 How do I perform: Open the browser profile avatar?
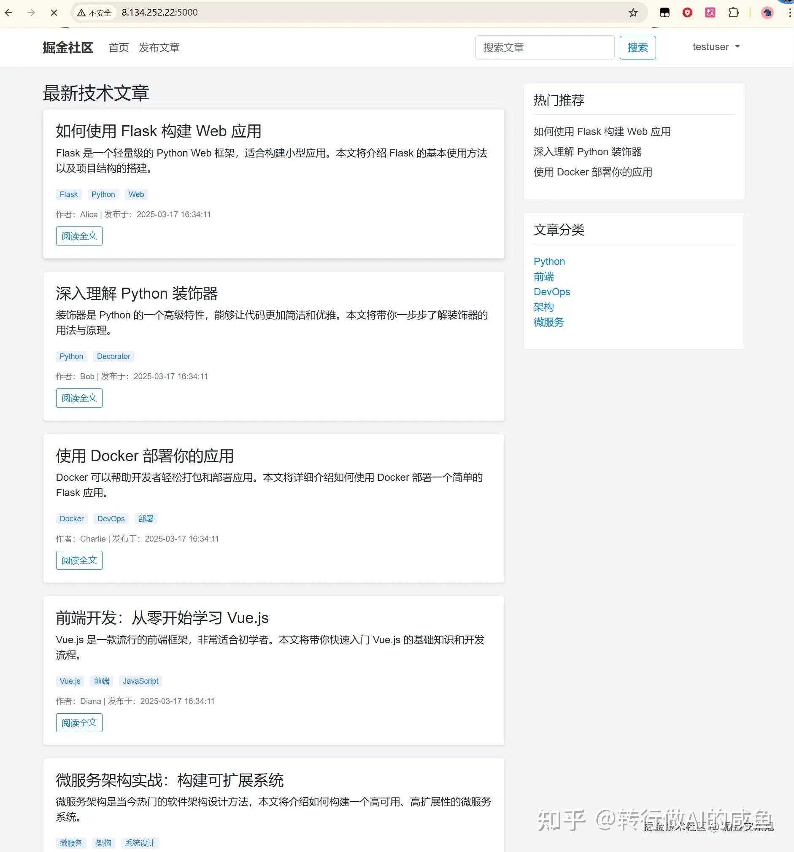coord(767,12)
